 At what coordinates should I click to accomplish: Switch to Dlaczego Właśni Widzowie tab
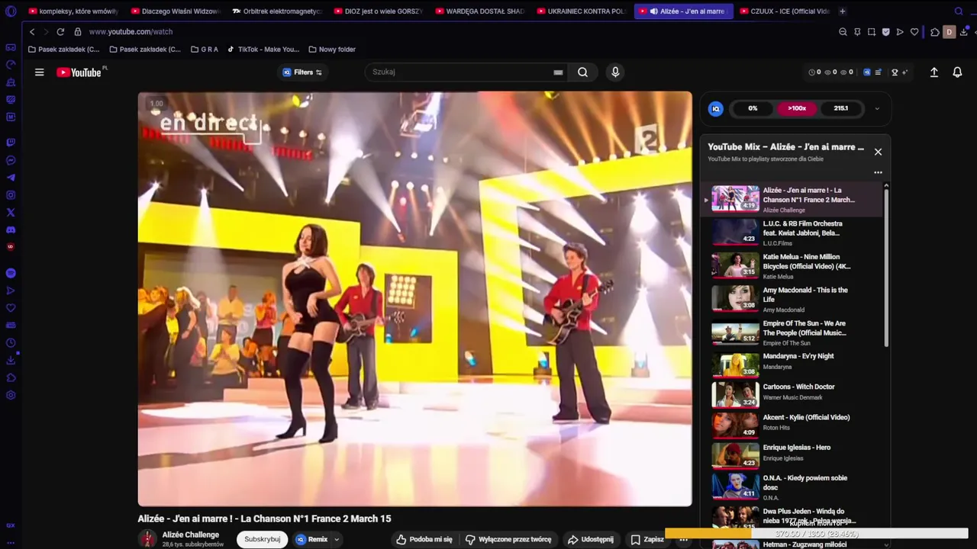tap(175, 11)
